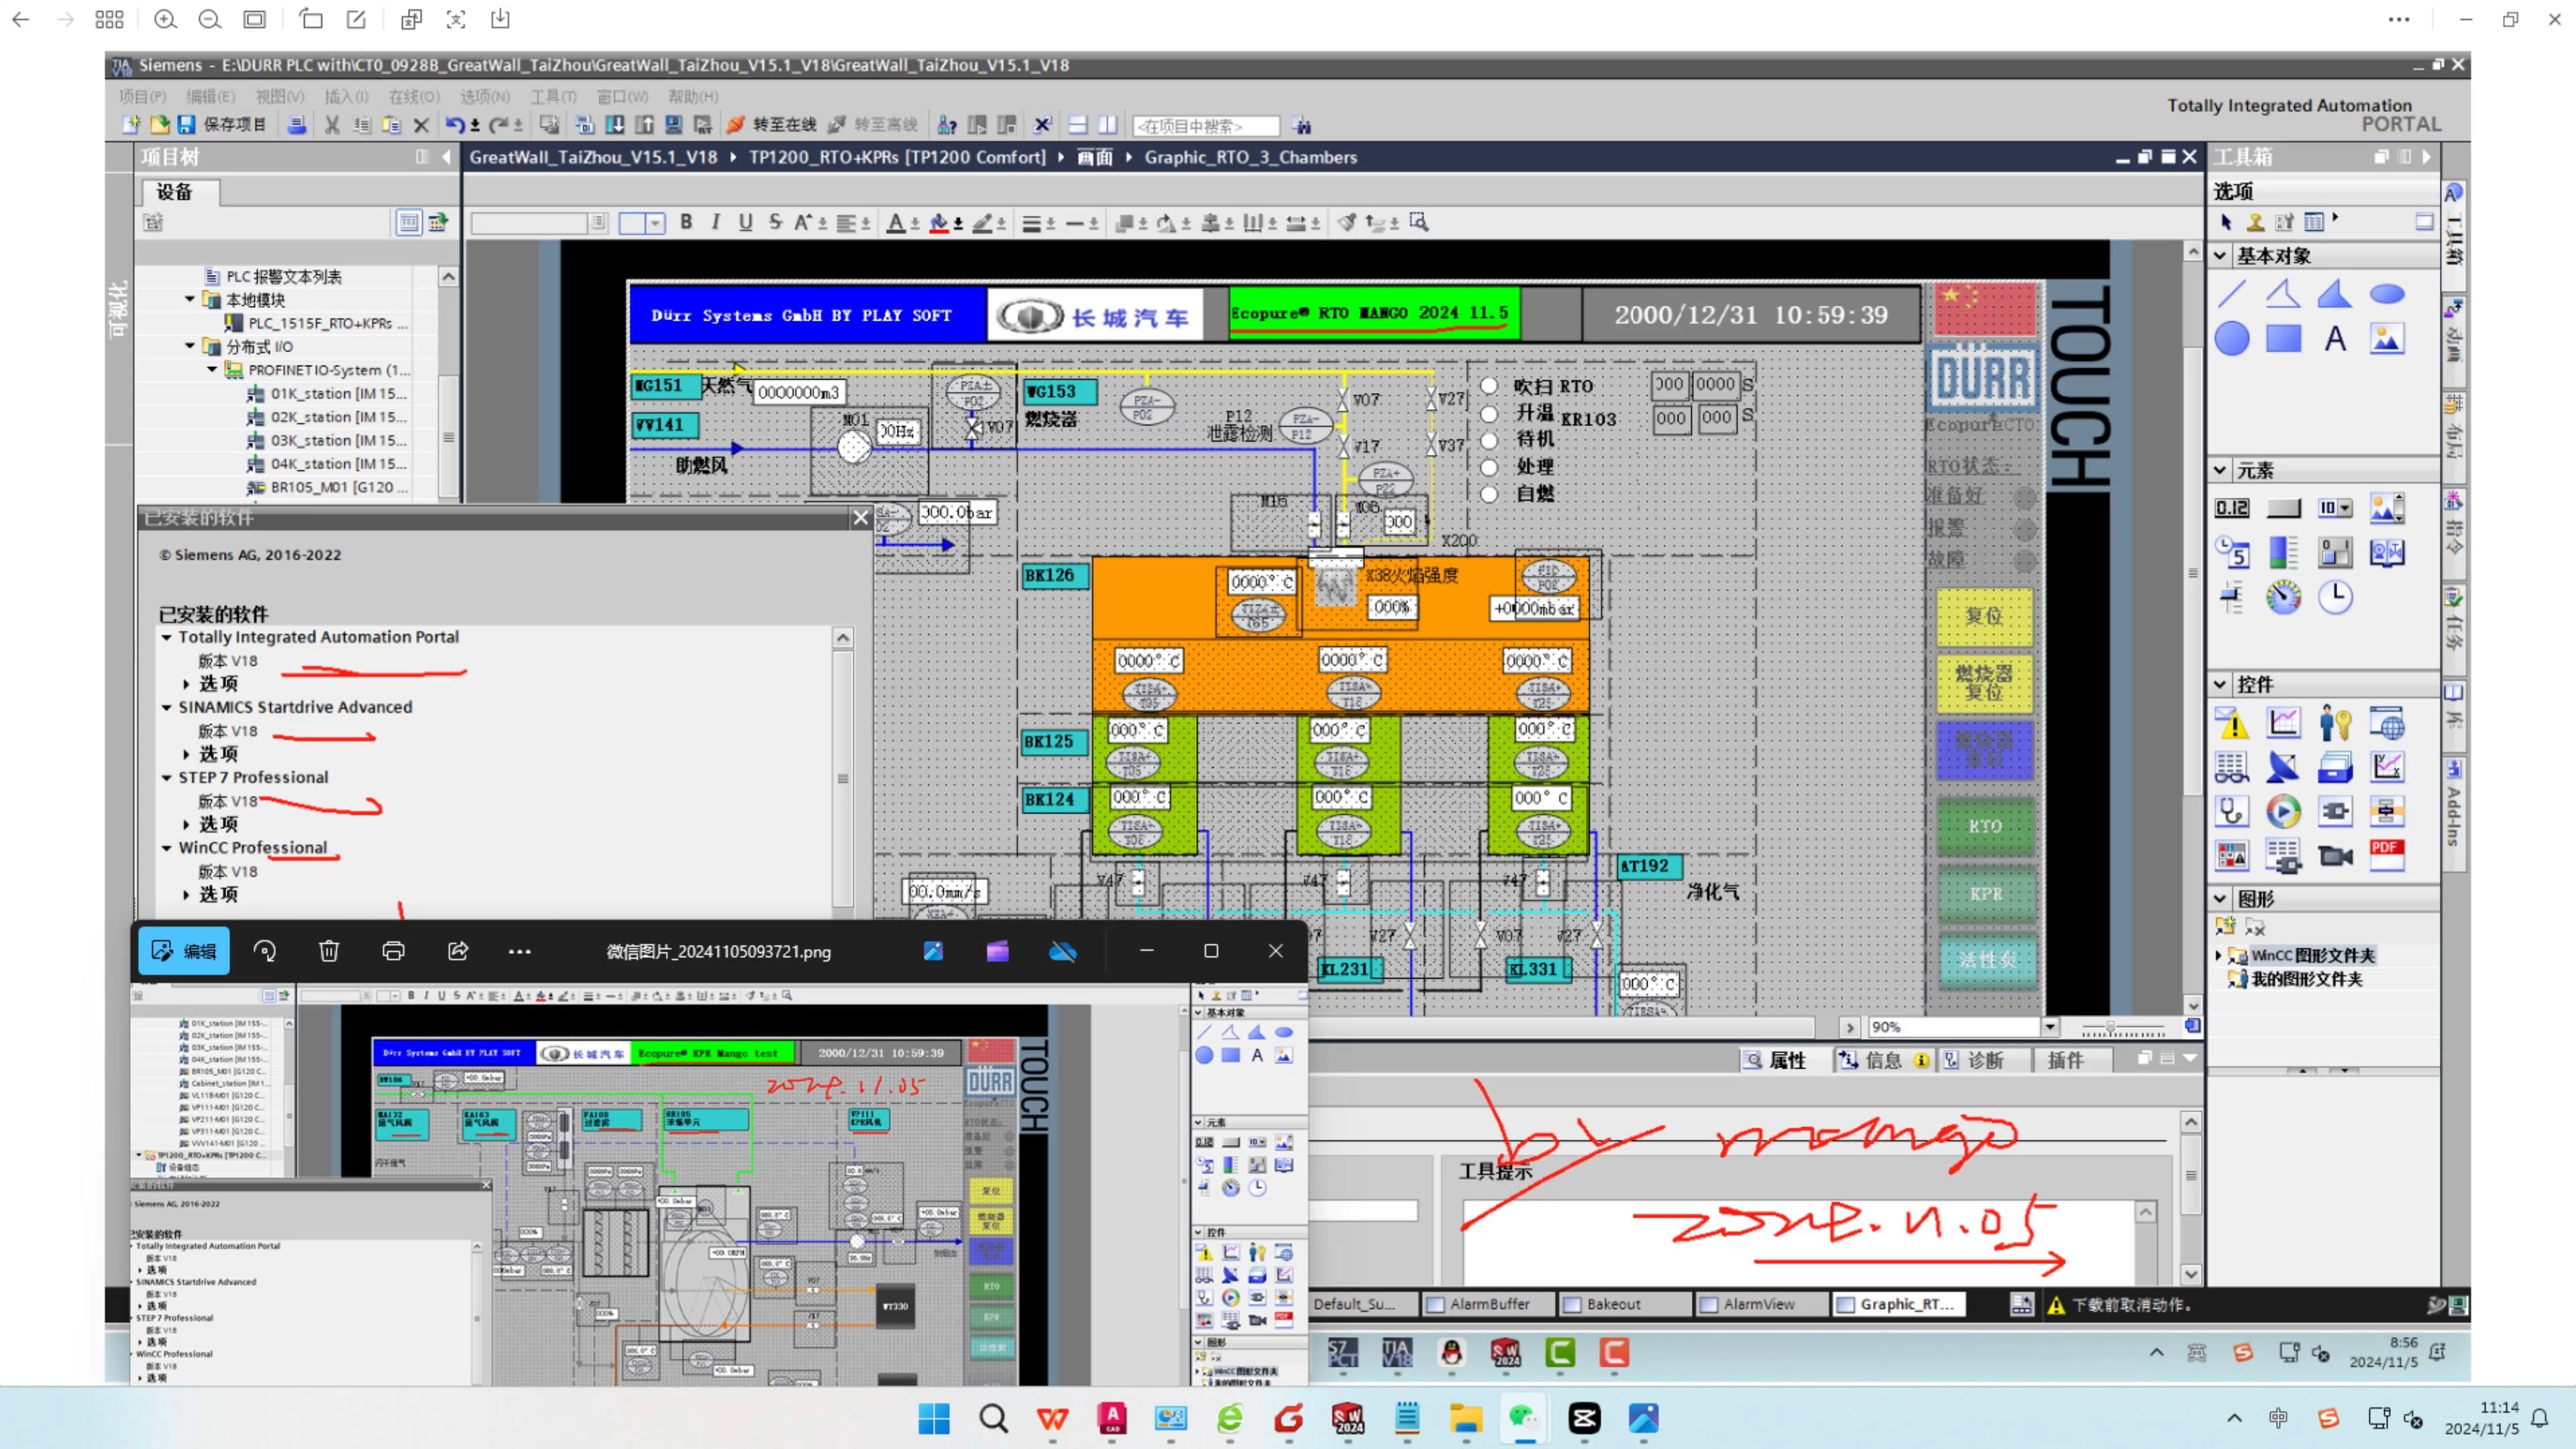Pick the Bar element in toolbox
Image resolution: width=2576 pixels, height=1449 pixels.
2283,552
